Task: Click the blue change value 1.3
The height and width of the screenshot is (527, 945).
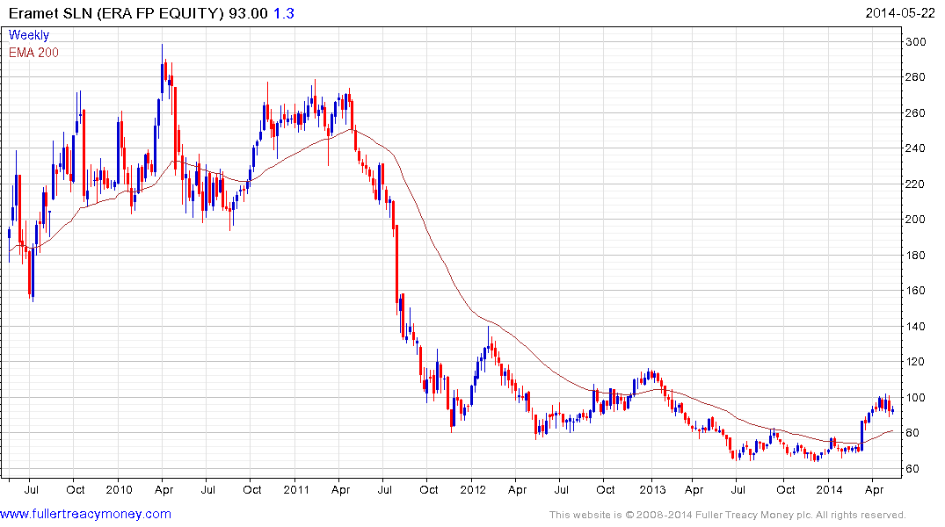Action: [284, 13]
